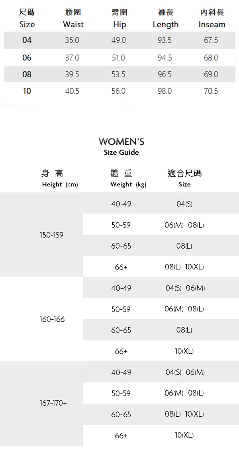The image size is (239, 463).
Task: Click the WOMEN'S Size Guide heading
Action: click(121, 146)
